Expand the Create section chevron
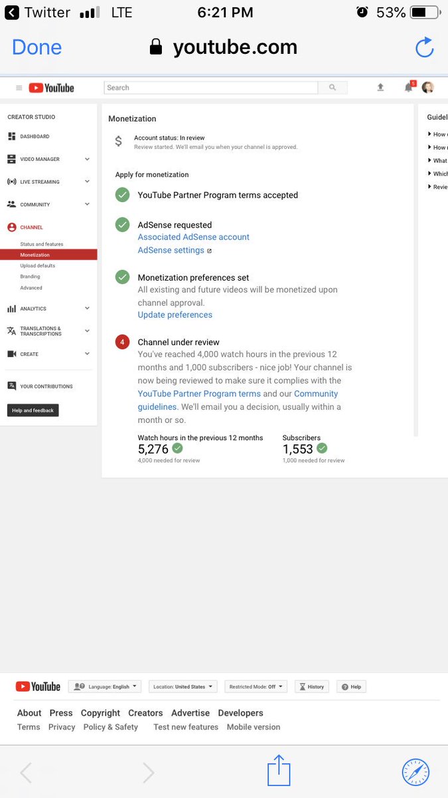448x798 pixels. 87,354
